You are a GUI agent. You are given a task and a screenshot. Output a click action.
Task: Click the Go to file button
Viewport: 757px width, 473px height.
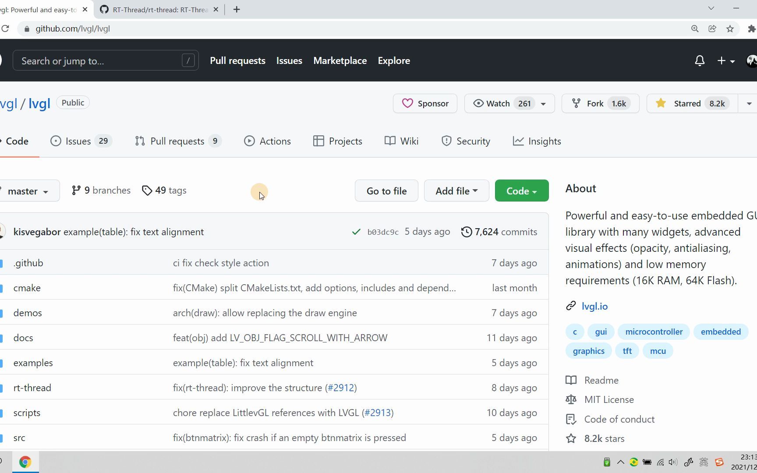[386, 191]
